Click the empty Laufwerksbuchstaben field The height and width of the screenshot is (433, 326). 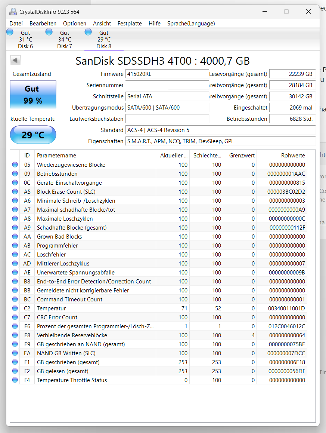[x=167, y=119]
